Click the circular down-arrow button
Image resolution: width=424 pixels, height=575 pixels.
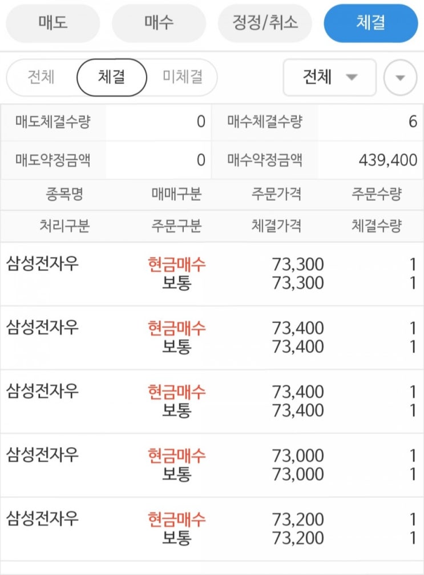coord(400,77)
